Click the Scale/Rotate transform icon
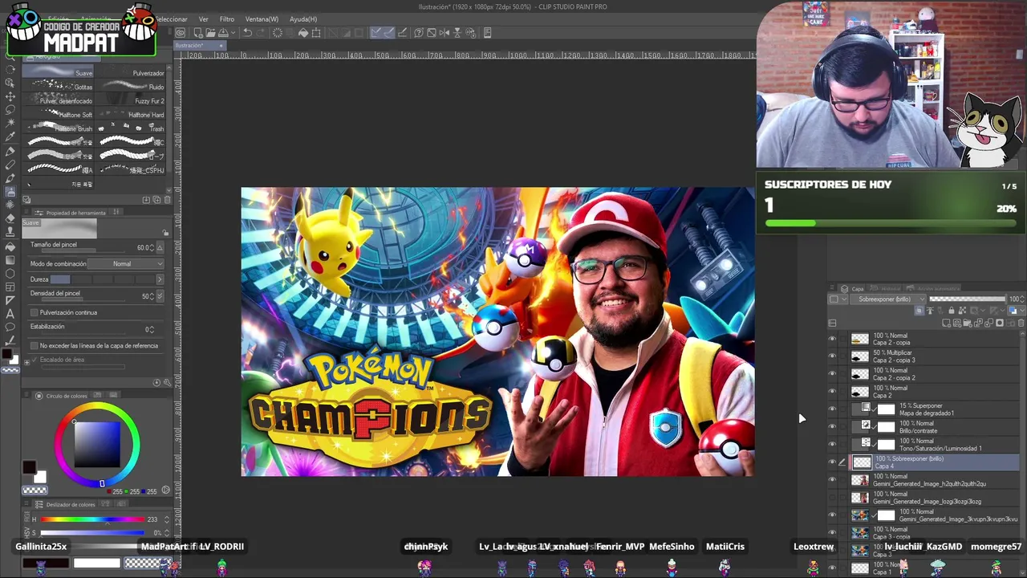1027x578 pixels. click(316, 33)
